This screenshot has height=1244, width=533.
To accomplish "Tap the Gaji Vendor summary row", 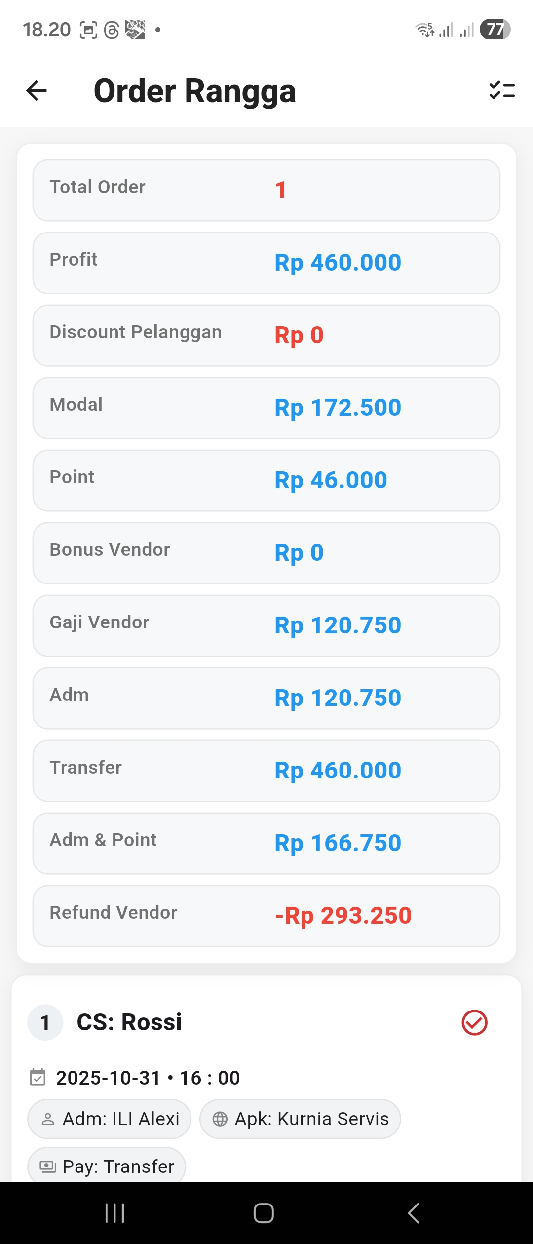I will click(266, 625).
